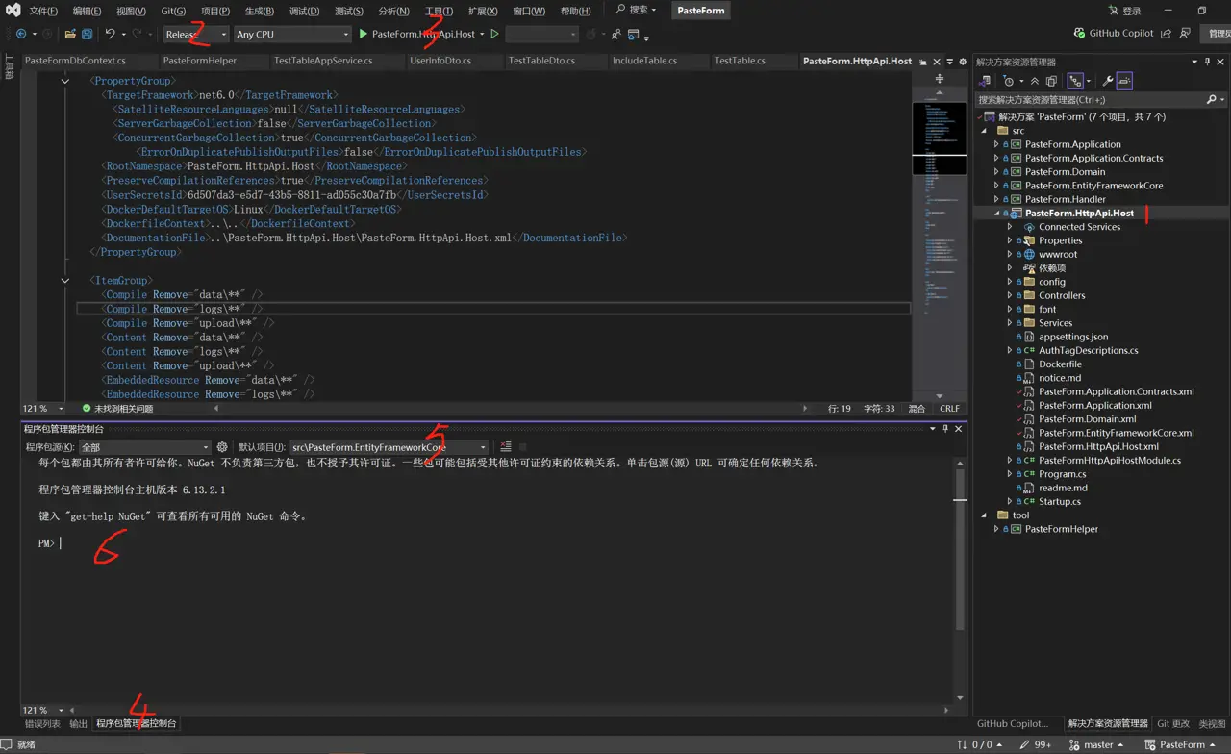Pin the Solution Explorer panel
The height and width of the screenshot is (754, 1231).
[x=1208, y=62]
